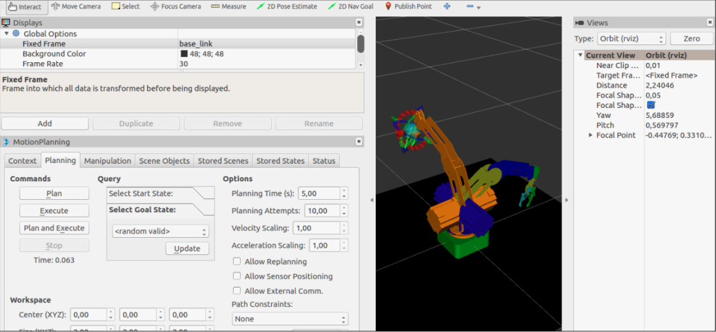Click the Pitch value 0,569797
716x332 pixels.
(662, 125)
